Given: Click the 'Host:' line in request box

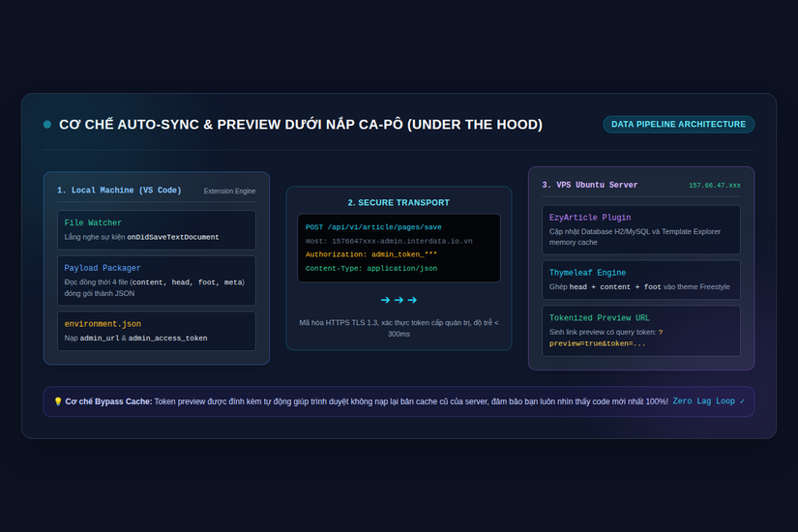Looking at the screenshot, I should pos(389,241).
